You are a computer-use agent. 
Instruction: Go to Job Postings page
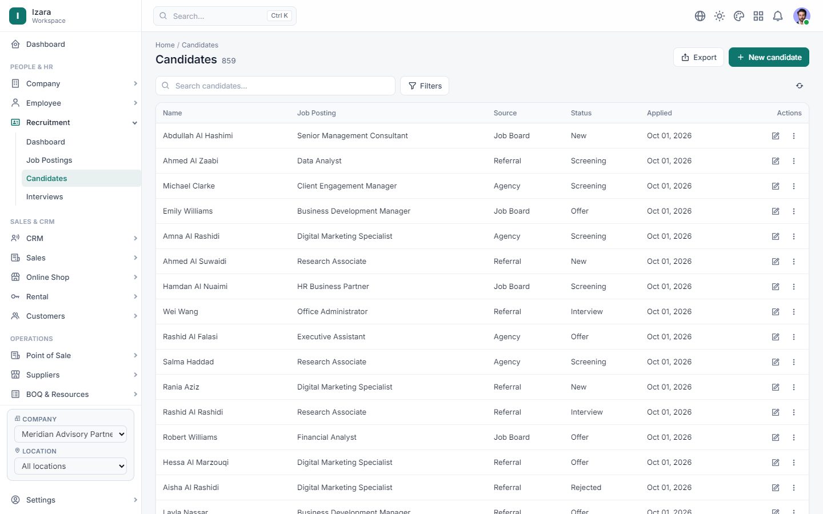81,160
